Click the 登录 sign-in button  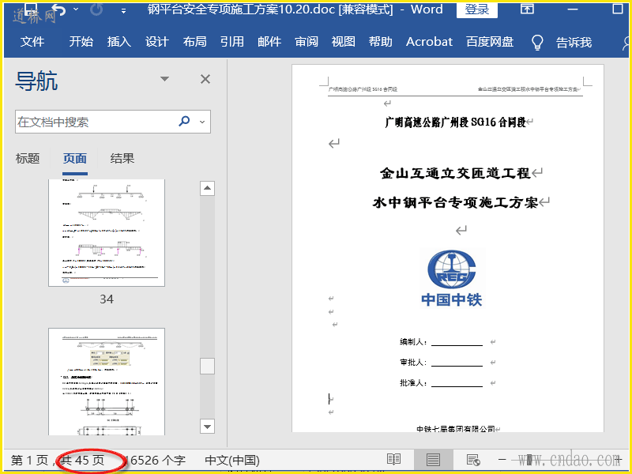[x=477, y=9]
